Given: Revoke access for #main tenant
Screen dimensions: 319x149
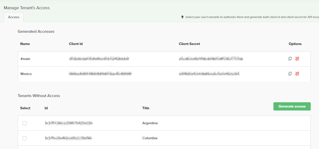Looking at the screenshot, I should click(x=297, y=59).
